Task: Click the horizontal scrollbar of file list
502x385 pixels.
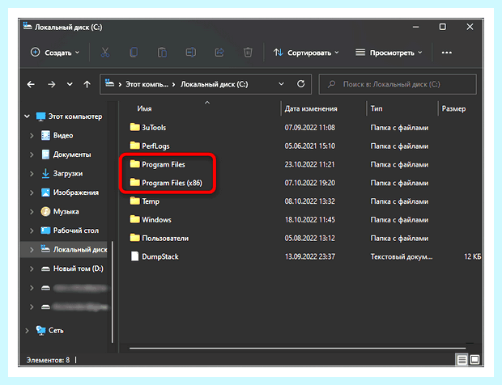Action: tap(297, 349)
